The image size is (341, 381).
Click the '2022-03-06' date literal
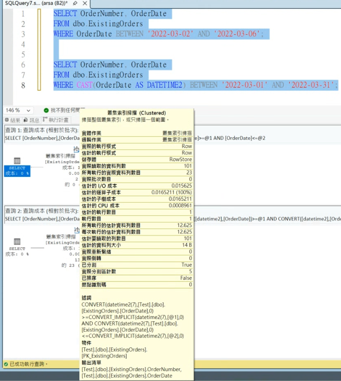[237, 34]
